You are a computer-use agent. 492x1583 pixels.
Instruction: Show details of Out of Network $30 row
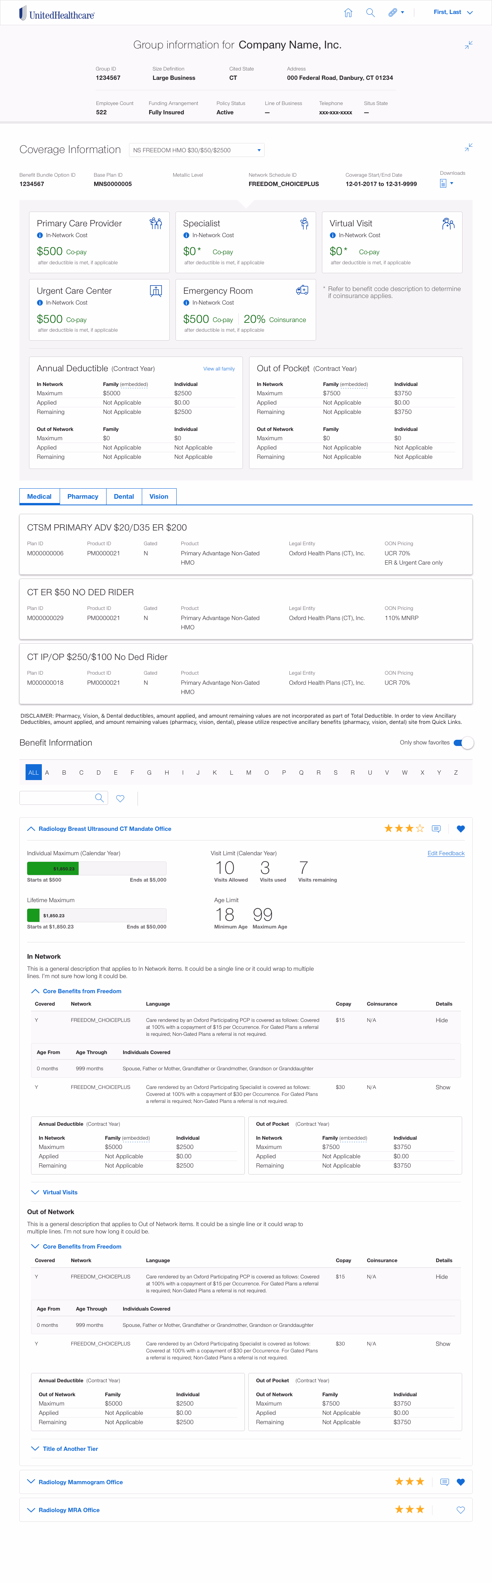[x=443, y=1344]
